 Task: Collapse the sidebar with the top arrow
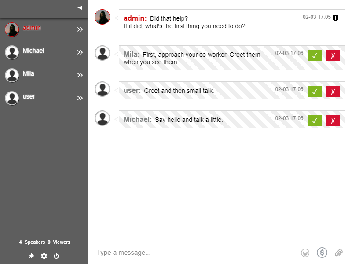[x=79, y=7]
